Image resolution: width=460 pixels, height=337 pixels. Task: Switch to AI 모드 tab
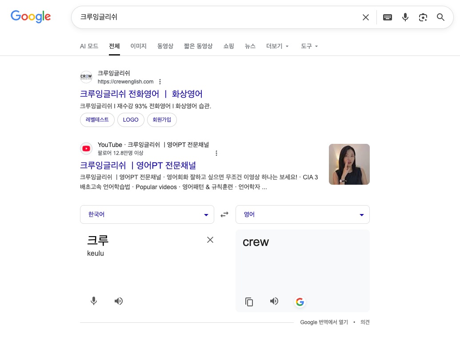coord(89,46)
